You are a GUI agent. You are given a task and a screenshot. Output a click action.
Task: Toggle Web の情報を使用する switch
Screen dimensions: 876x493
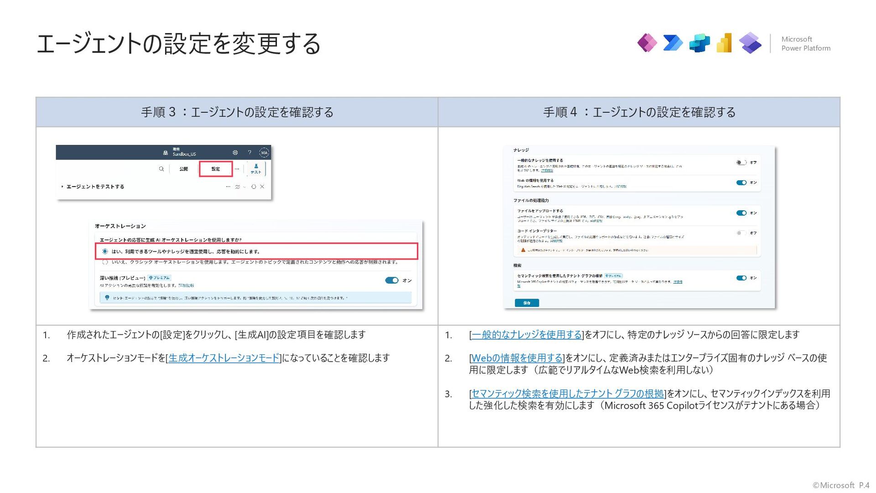[741, 182]
